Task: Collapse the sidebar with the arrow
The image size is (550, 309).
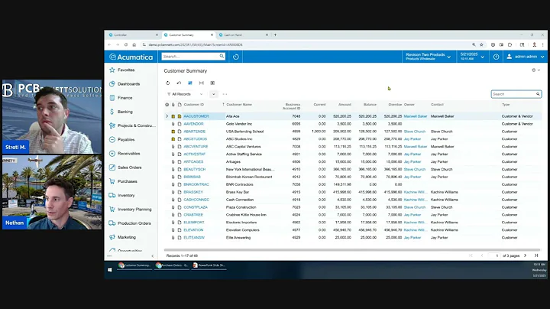Action: pyautogui.click(x=153, y=256)
